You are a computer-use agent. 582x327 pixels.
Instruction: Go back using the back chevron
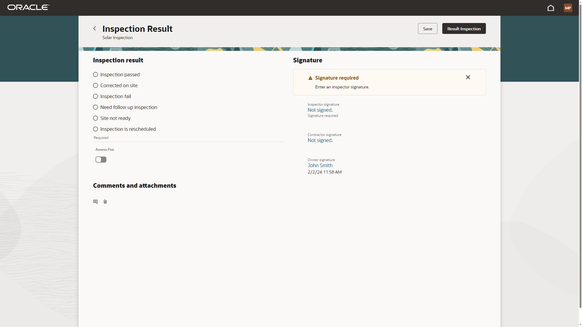[x=94, y=28]
